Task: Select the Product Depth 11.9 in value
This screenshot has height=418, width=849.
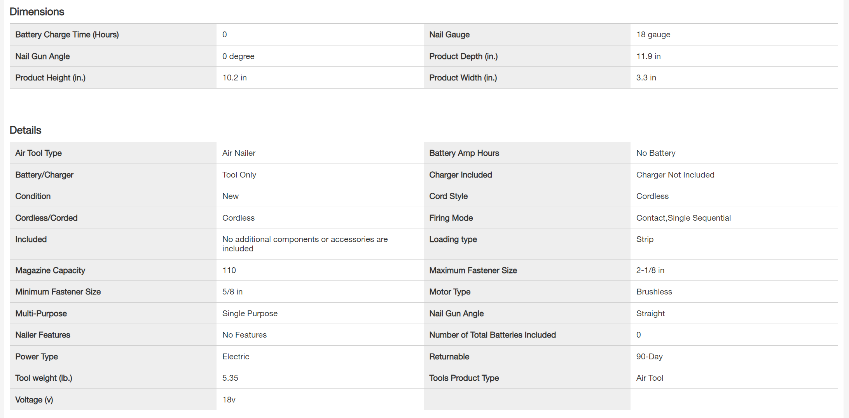Action: pos(648,56)
